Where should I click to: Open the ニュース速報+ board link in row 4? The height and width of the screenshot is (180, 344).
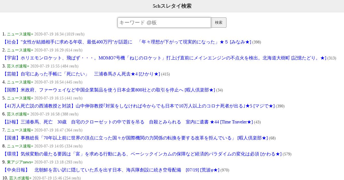pyautogui.click(x=20, y=82)
